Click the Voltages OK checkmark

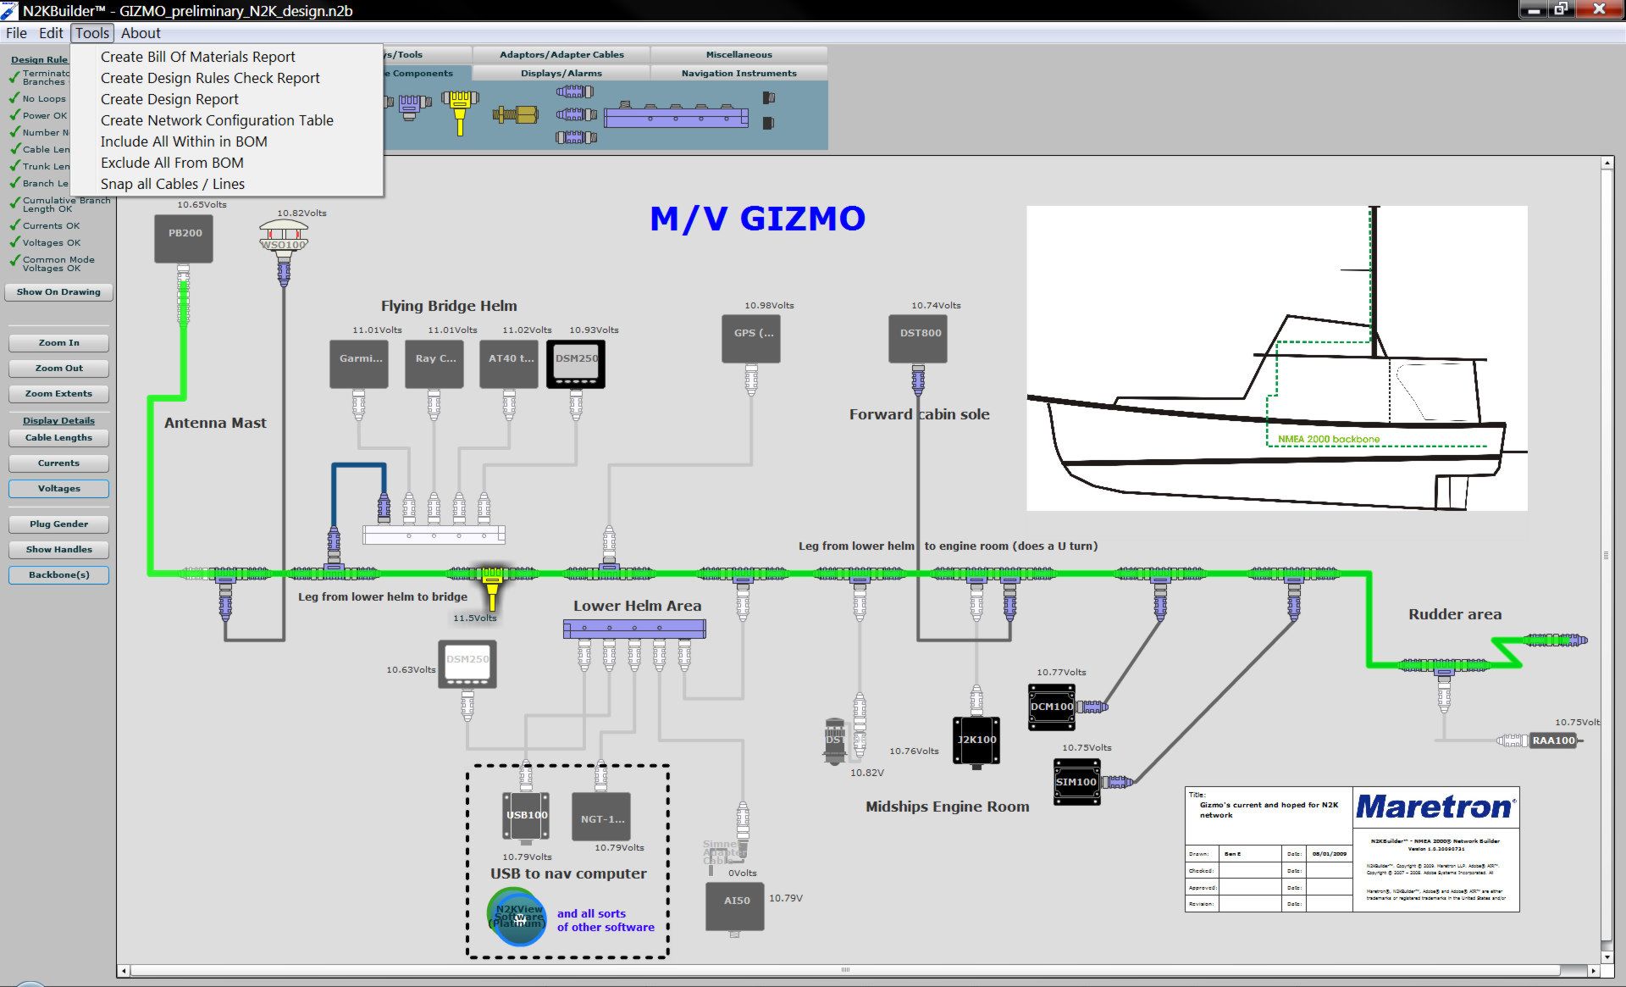(14, 242)
